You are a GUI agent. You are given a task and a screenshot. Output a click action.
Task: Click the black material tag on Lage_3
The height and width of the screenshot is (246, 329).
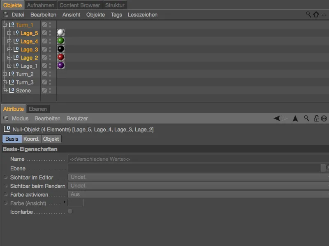[60, 49]
